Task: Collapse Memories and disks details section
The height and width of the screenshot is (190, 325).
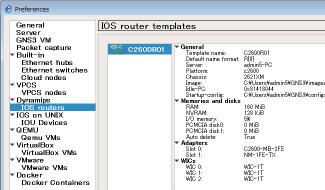Action: pos(177,101)
